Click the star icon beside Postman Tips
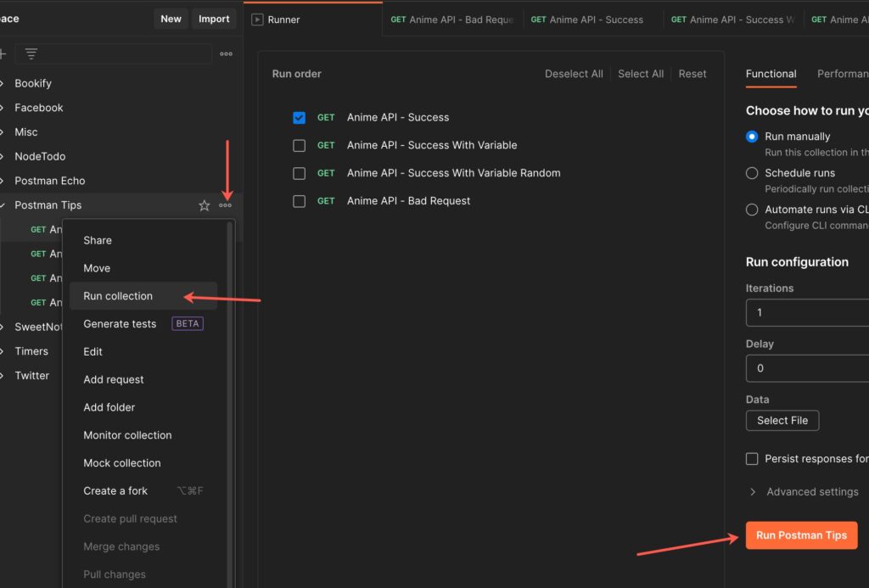 204,205
